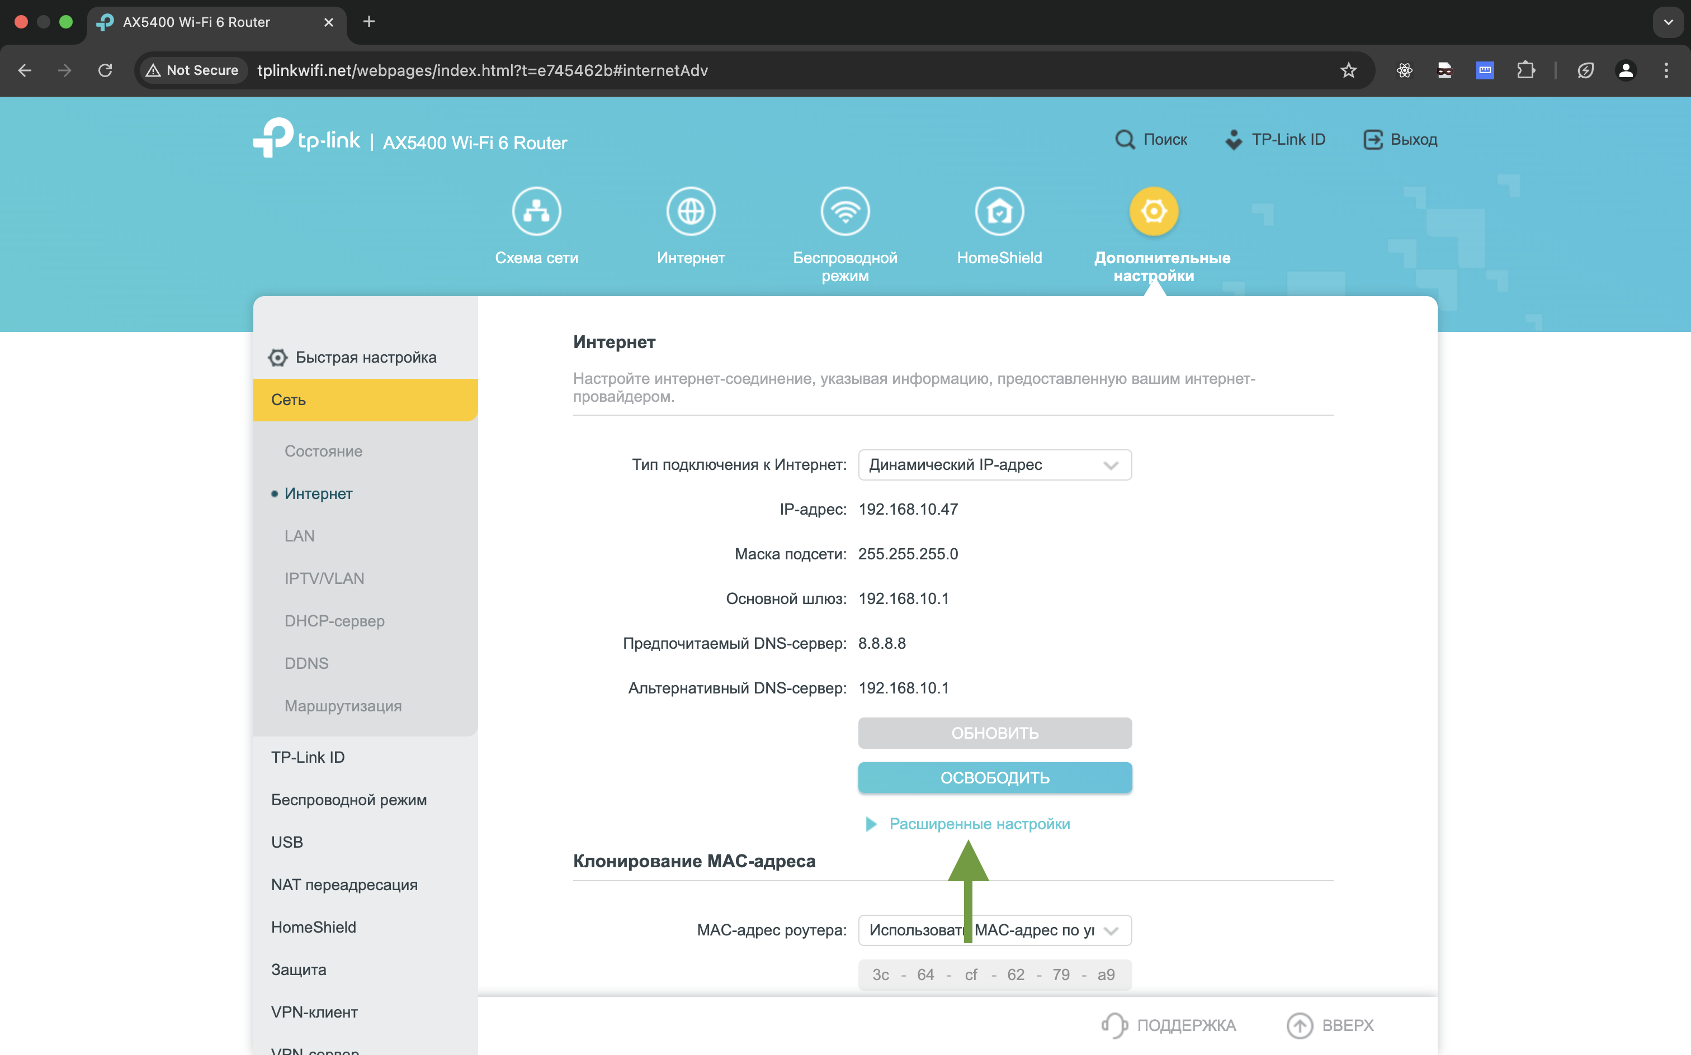
Task: Open the Беспроводной режим Wi-Fi icon
Action: (845, 211)
